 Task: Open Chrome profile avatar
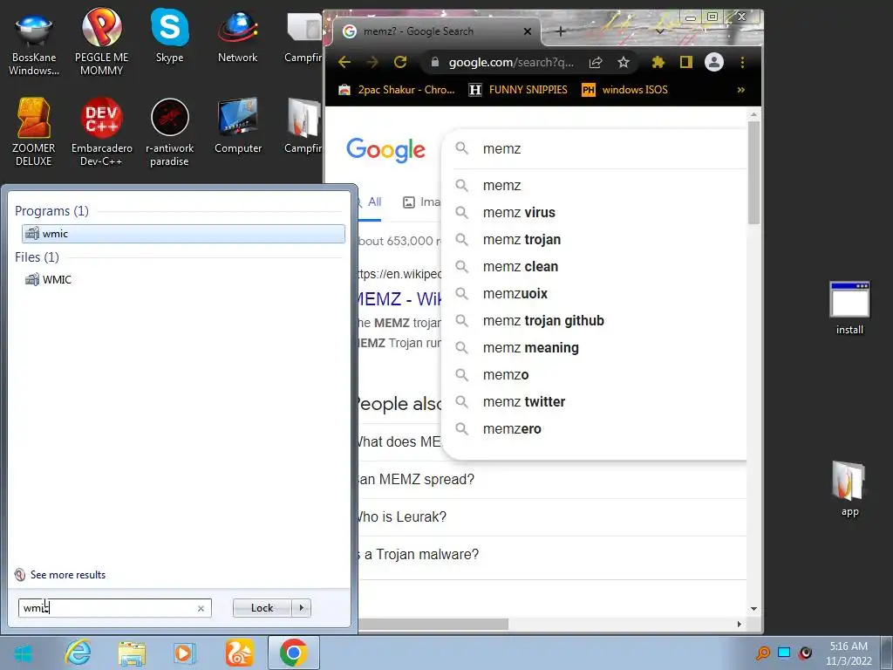(714, 62)
